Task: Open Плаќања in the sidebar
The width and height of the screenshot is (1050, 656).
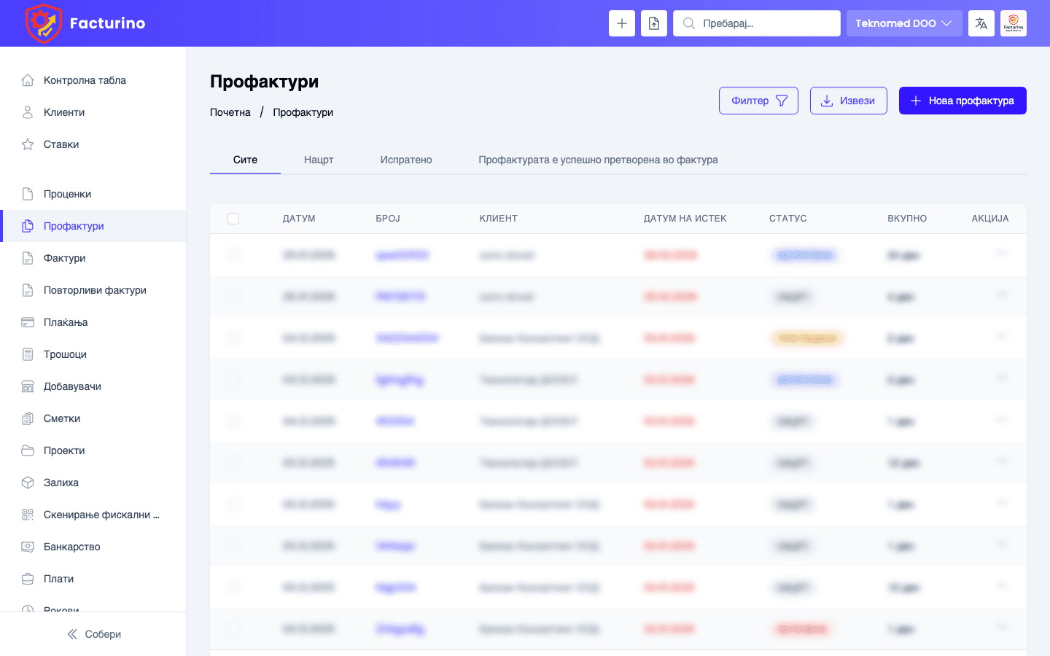Action: (x=66, y=322)
